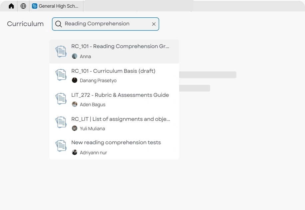Click Yuli Muliana's avatar
The image size is (305, 210).
click(x=75, y=128)
